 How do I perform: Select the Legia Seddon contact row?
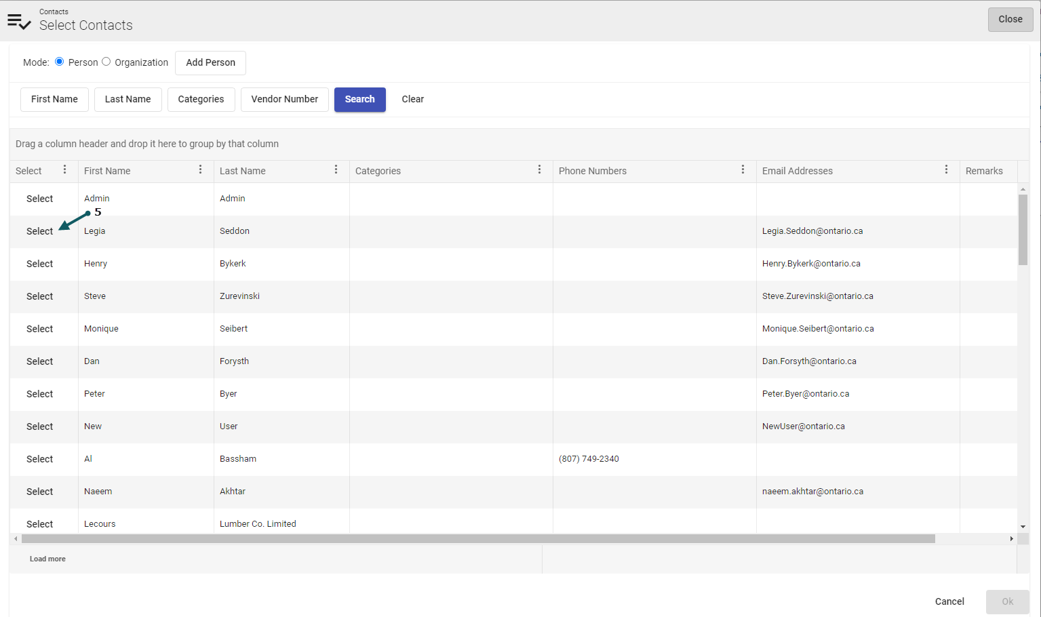click(x=39, y=231)
